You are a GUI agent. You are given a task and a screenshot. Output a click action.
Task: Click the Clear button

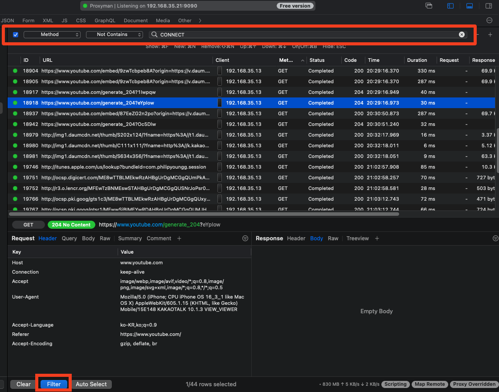click(24, 384)
